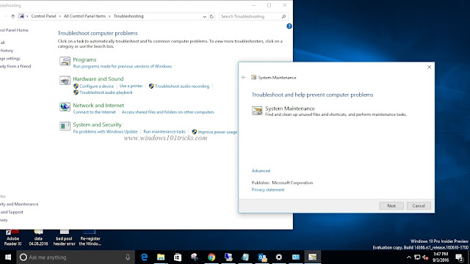The width and height of the screenshot is (470, 264).
Task: Launch Google Chrome from taskbar
Action: pos(211,257)
